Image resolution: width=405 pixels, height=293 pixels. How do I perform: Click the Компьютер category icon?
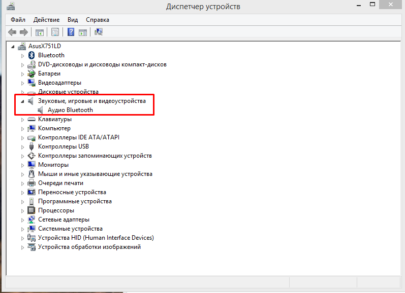coord(32,128)
